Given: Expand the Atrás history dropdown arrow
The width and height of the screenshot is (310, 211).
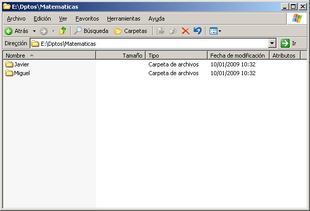Looking at the screenshot, I should pos(34,31).
